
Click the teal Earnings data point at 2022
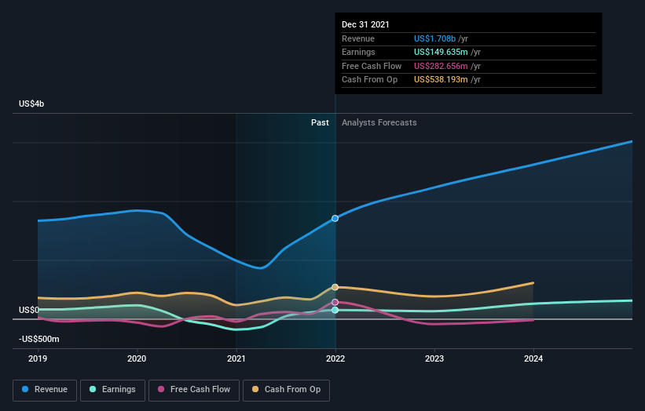335,310
